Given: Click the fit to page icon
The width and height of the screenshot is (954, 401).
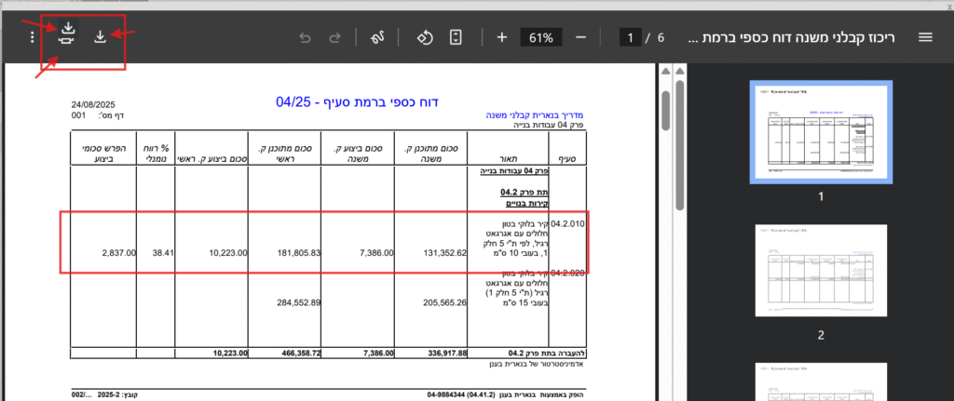Looking at the screenshot, I should point(456,37).
